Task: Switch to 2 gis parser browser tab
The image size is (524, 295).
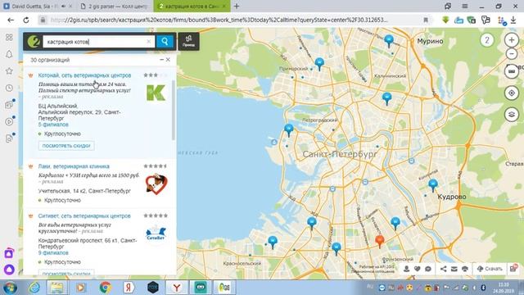Action: [115, 7]
